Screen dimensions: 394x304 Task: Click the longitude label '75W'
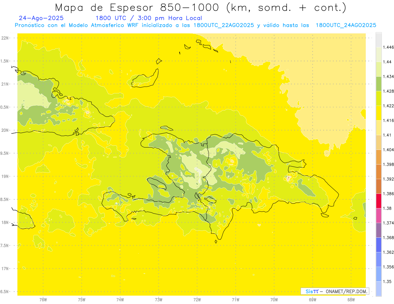tap(81, 299)
